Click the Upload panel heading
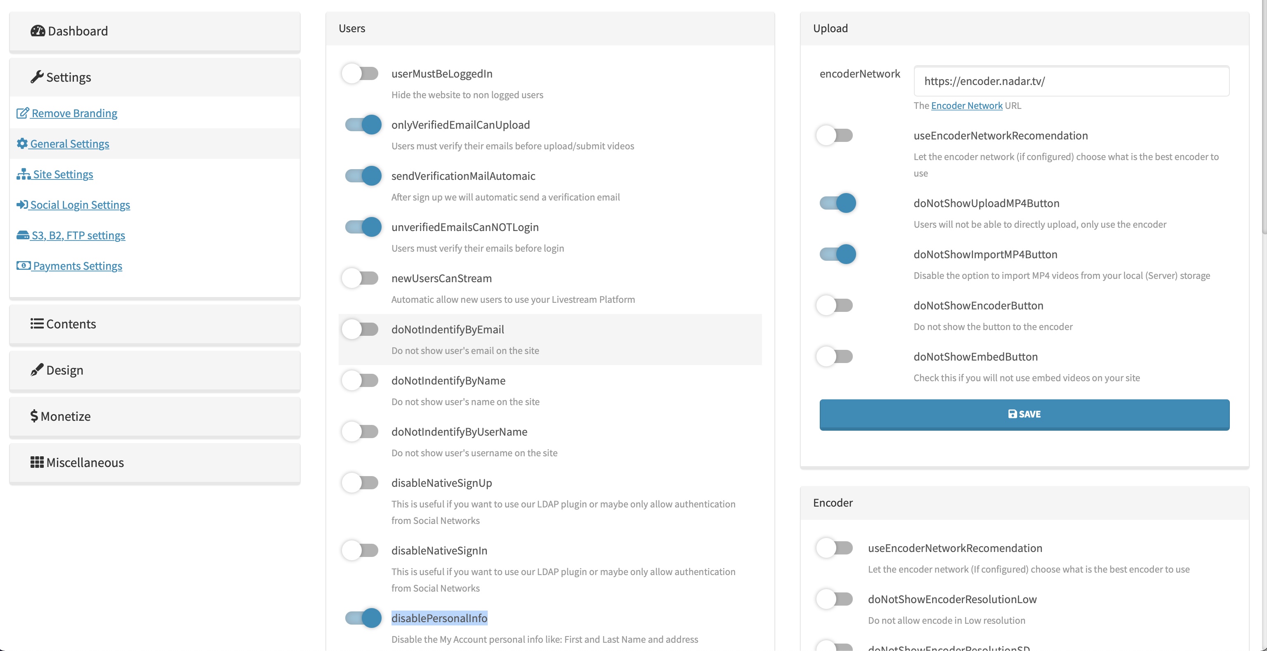Image resolution: width=1267 pixels, height=651 pixels. coord(830,28)
